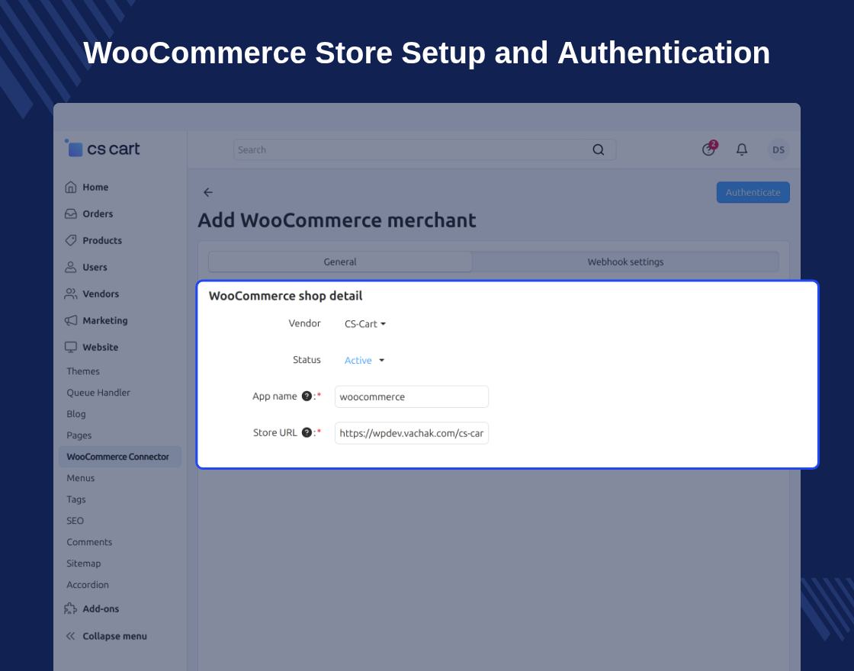Open the Themes submenu item
The width and height of the screenshot is (854, 671).
(83, 371)
